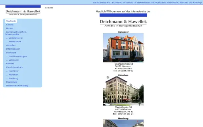The image size is (203, 127).
Task: Click the Rechtsanwalt Rolf Deichmann header tagline
Action: coord(147,3)
